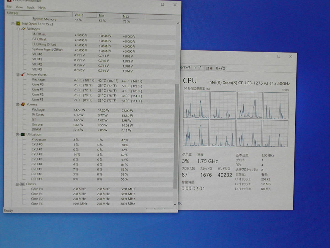Collapse the Utilization tree branch

18,134
